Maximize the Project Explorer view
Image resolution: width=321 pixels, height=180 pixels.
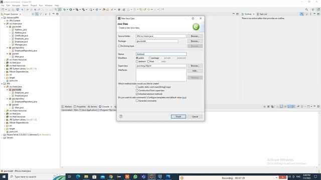click(x=57, y=14)
